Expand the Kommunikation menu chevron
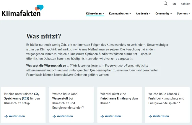 click(131, 13)
